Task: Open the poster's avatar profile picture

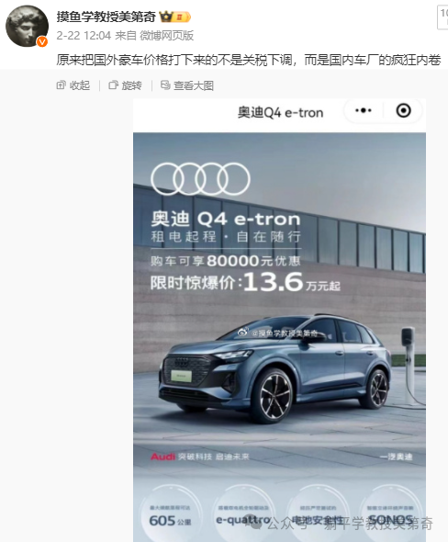Action: [x=27, y=26]
